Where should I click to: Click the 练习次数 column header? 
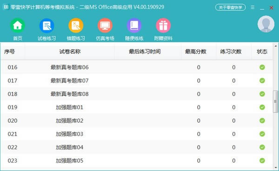[x=233, y=52]
